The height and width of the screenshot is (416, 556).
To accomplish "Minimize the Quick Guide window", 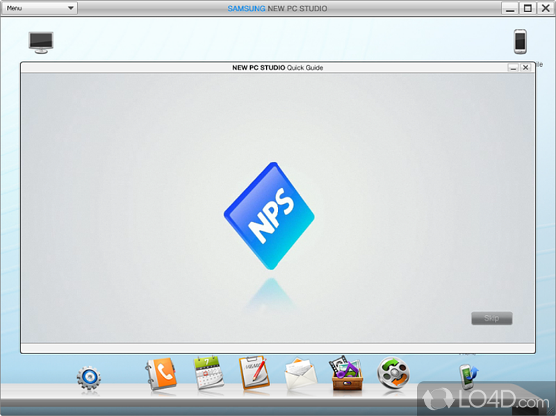I will 513,67.
